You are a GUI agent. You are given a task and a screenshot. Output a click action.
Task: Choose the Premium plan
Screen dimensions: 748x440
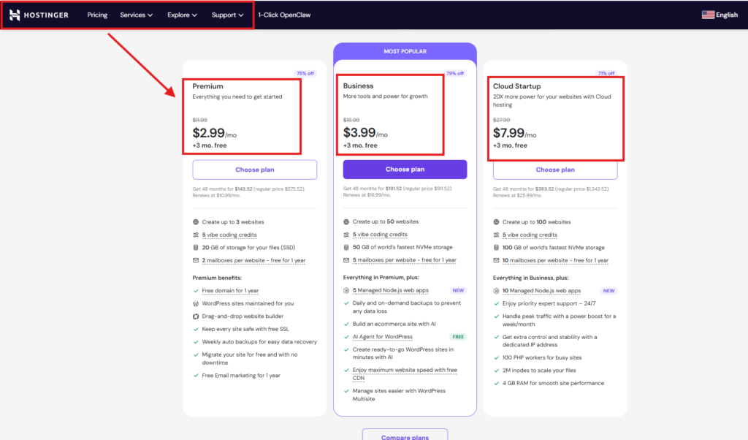[255, 170]
